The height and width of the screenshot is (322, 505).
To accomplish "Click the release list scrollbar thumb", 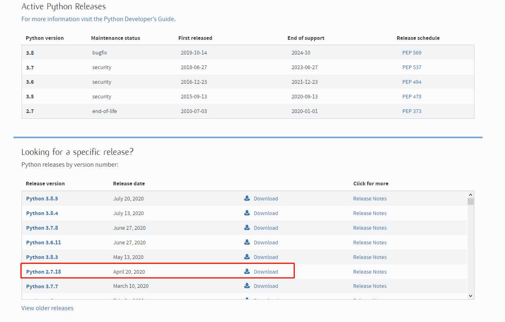I will (470, 202).
